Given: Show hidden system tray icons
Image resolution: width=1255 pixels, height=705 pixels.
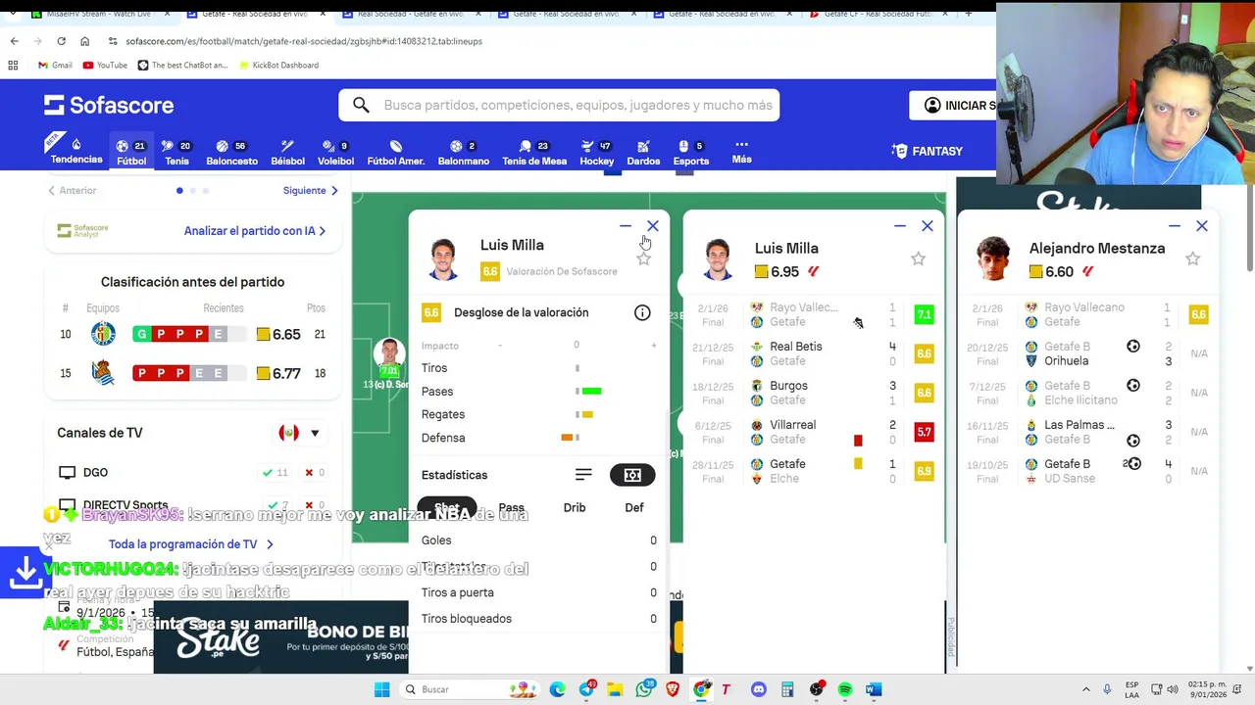Looking at the screenshot, I should point(1085,689).
